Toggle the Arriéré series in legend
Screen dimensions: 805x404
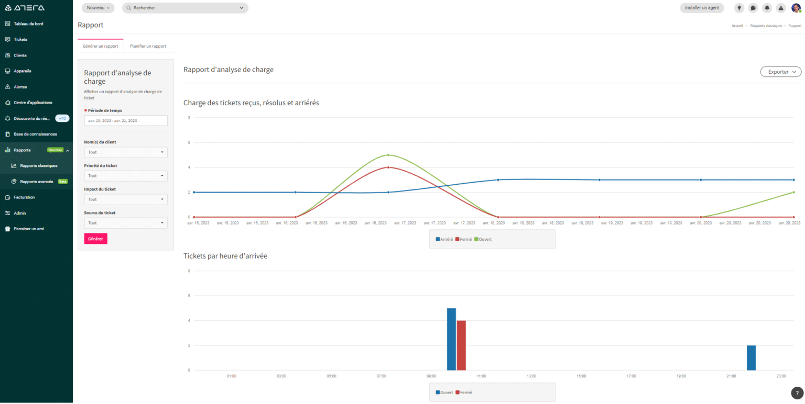click(444, 239)
